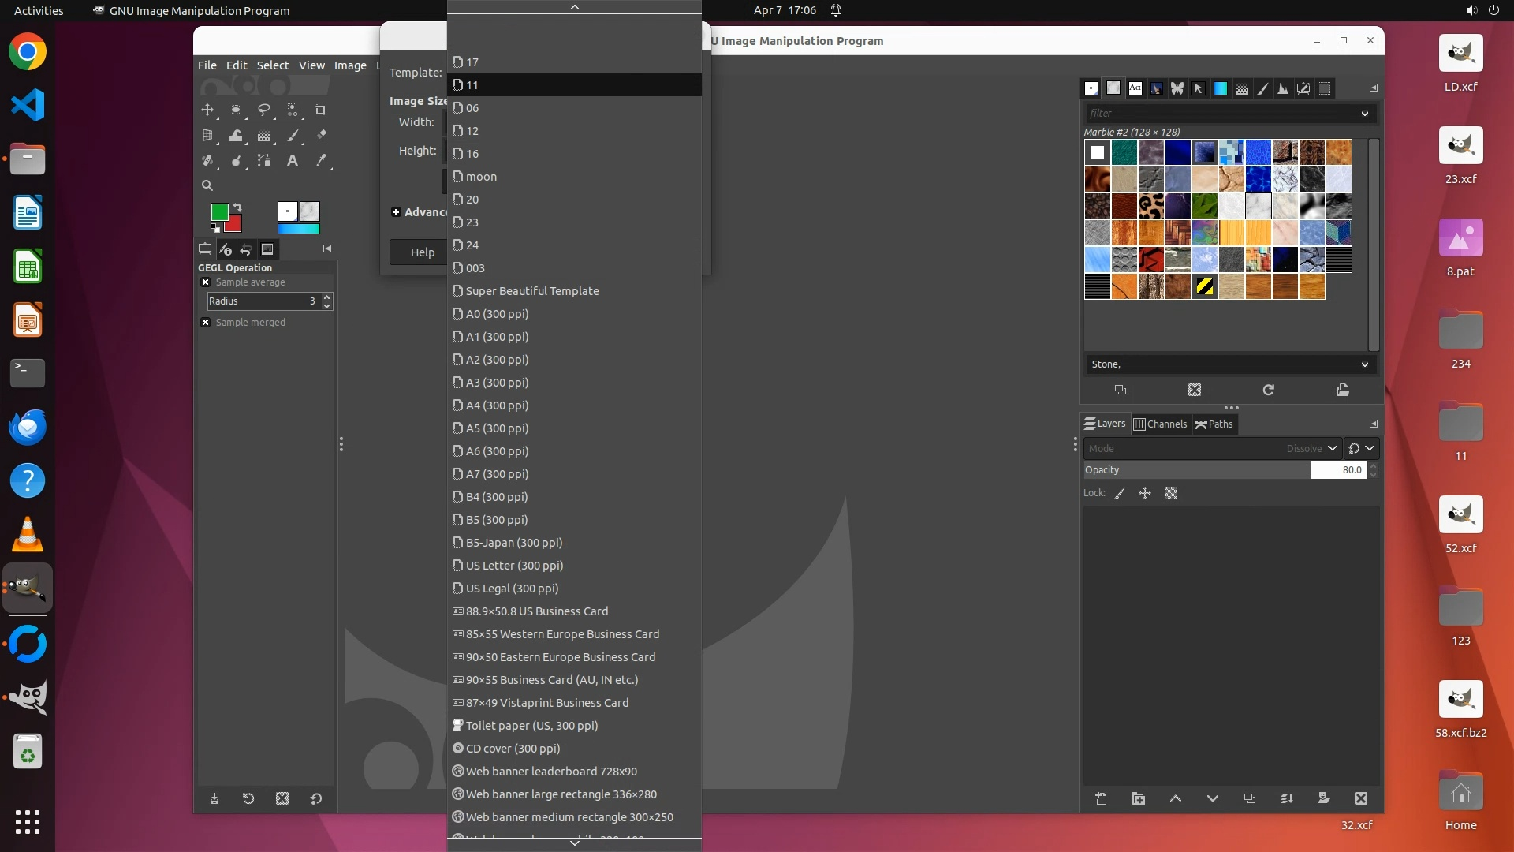This screenshot has width=1514, height=852.
Task: Select the Color Picker eyedropper tool
Action: click(x=321, y=161)
